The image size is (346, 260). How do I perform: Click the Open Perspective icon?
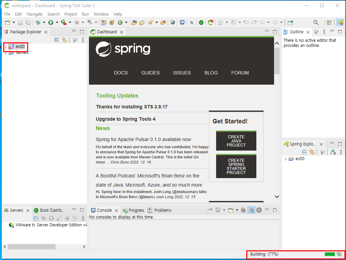pyautogui.click(x=329, y=22)
